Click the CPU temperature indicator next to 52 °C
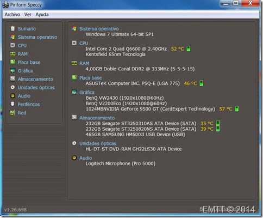 pyautogui.click(x=189, y=49)
